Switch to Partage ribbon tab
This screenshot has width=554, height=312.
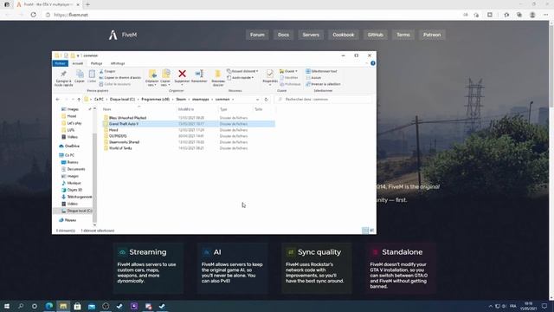click(96, 63)
